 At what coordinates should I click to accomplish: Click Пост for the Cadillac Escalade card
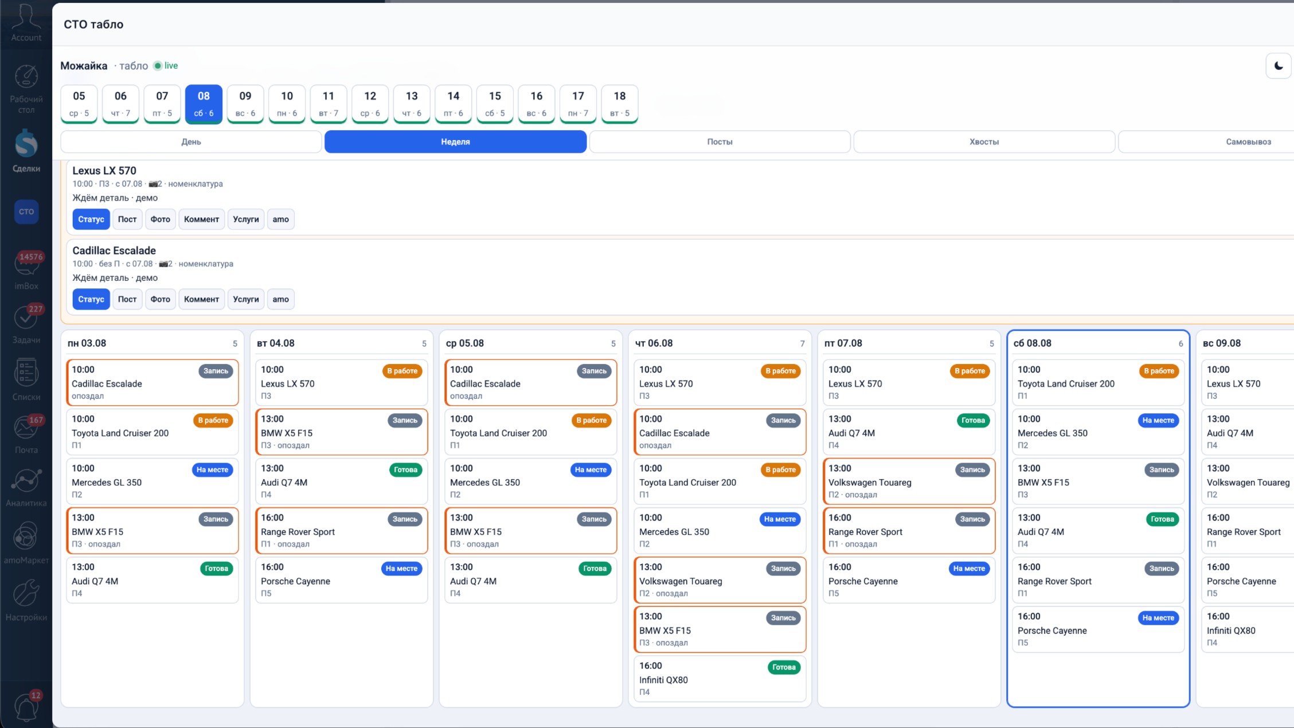127,299
